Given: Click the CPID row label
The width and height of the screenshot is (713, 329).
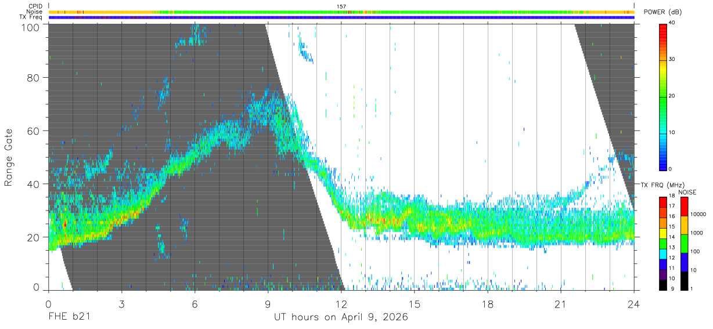Looking at the screenshot, I should (35, 6).
